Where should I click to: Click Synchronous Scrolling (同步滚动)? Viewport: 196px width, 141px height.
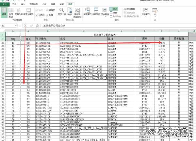(x=129, y=13)
